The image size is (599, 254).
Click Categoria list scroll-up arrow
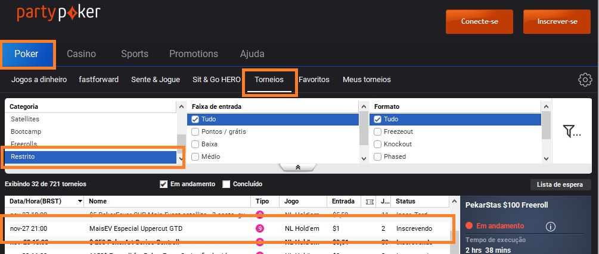(x=181, y=107)
